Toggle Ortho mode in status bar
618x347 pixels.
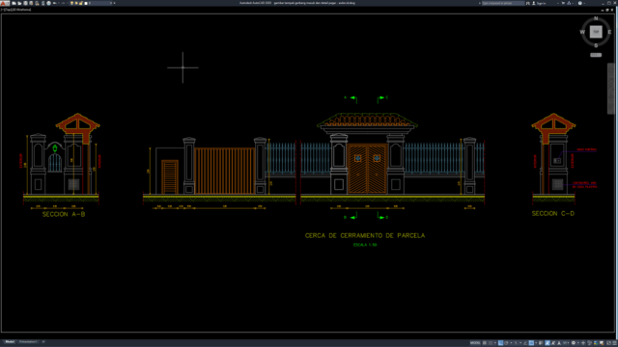click(x=500, y=343)
